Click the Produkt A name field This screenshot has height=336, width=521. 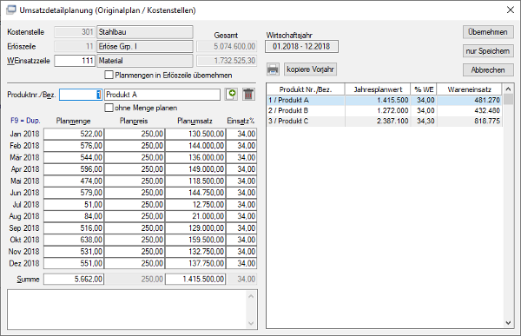coord(162,95)
